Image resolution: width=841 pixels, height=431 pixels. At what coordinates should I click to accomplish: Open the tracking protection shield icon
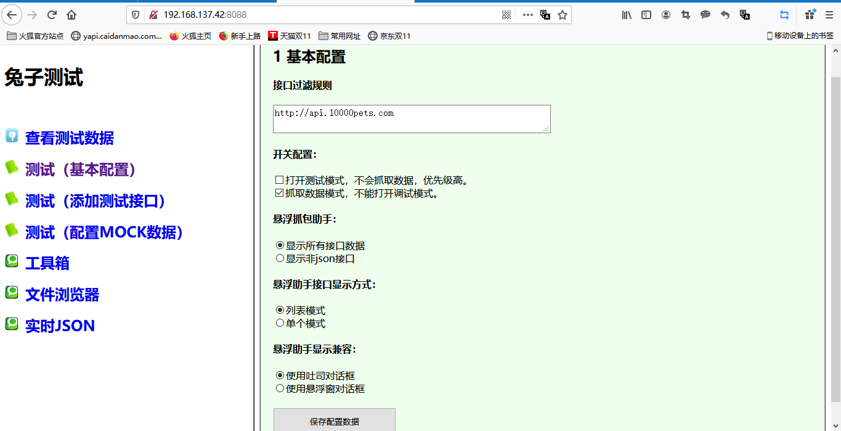[x=136, y=15]
